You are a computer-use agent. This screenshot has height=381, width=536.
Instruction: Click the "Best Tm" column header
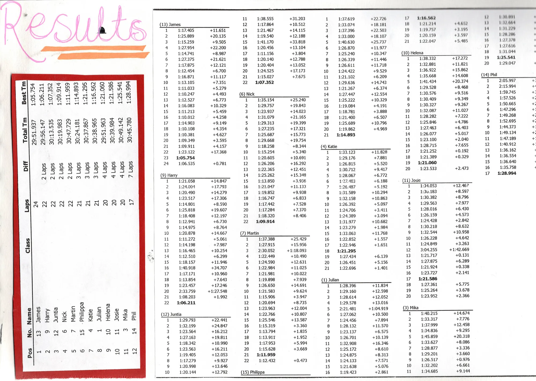24,93
